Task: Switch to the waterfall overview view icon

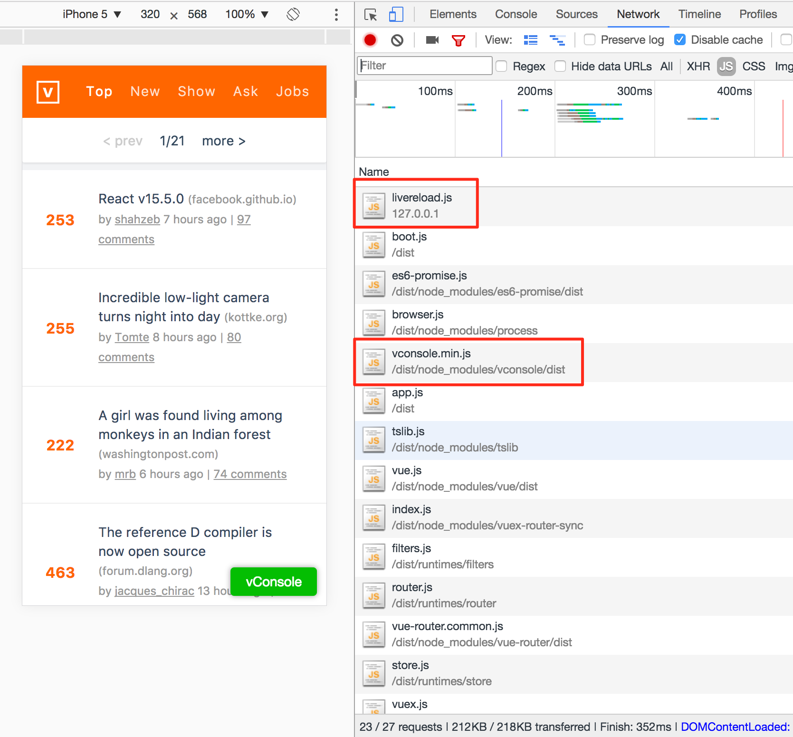Action: pos(557,40)
